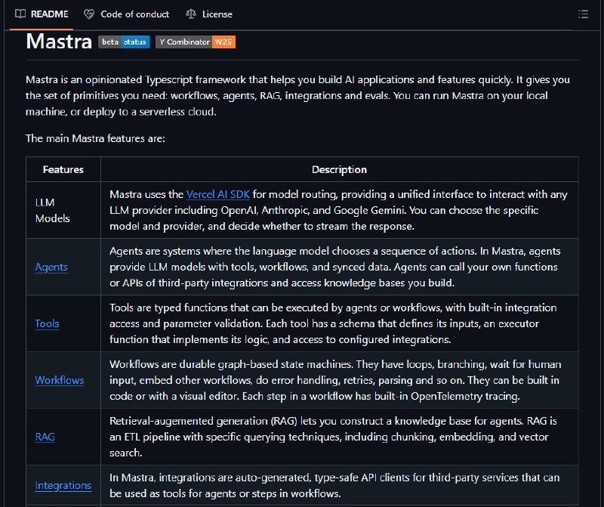Open the License tab
The width and height of the screenshot is (604, 507).
point(209,14)
